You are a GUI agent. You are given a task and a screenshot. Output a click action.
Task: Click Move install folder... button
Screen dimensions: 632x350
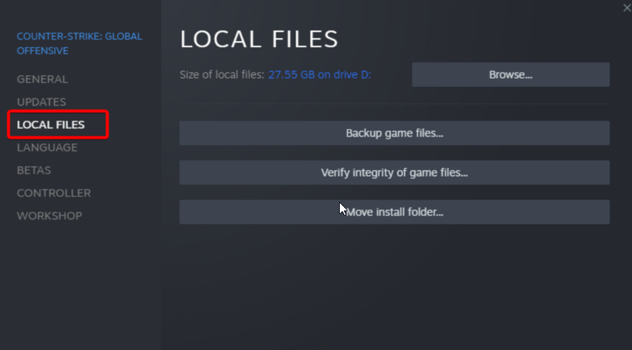tap(394, 212)
